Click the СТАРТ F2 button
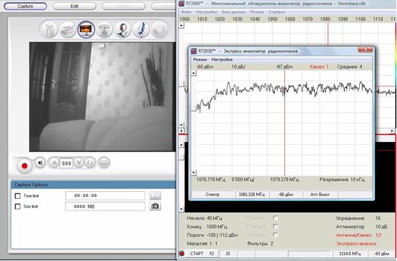The image size is (397, 261). (202, 253)
